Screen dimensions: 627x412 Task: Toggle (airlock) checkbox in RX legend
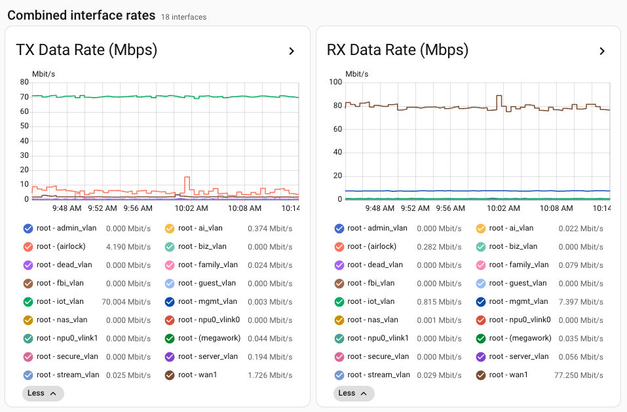point(339,247)
